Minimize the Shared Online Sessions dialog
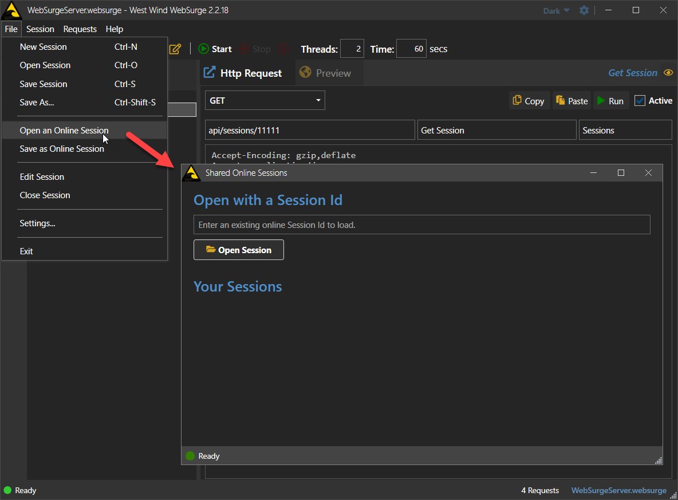 593,172
